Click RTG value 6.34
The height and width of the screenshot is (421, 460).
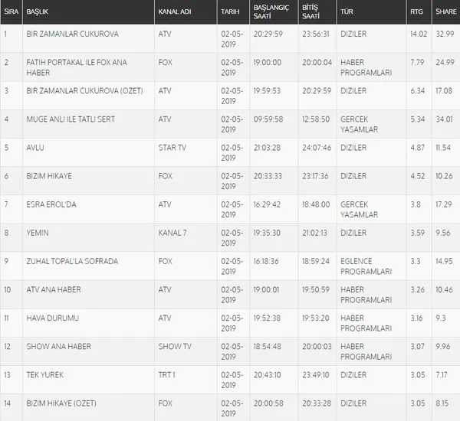point(418,91)
